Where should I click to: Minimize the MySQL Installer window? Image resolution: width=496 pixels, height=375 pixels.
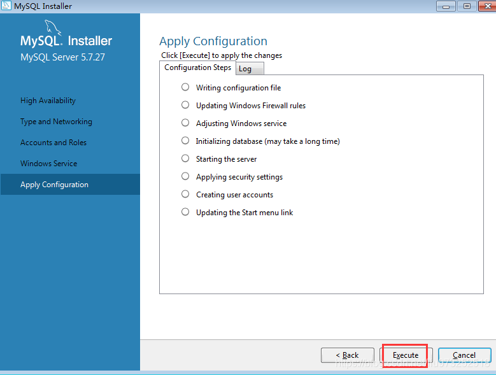[446, 6]
